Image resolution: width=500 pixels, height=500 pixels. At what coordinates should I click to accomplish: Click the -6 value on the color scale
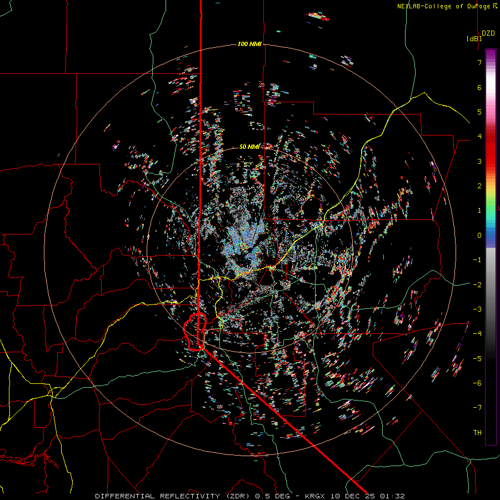[477, 383]
